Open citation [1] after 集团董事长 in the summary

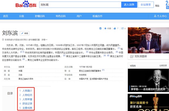tap(119, 48)
